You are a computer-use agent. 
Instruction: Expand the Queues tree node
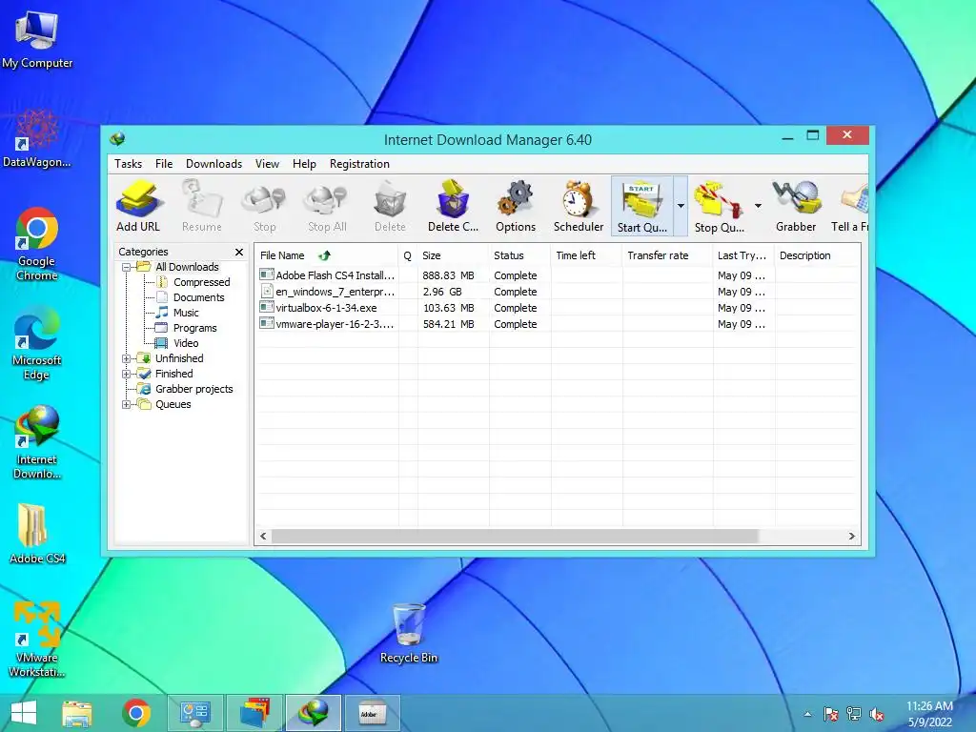[127, 404]
